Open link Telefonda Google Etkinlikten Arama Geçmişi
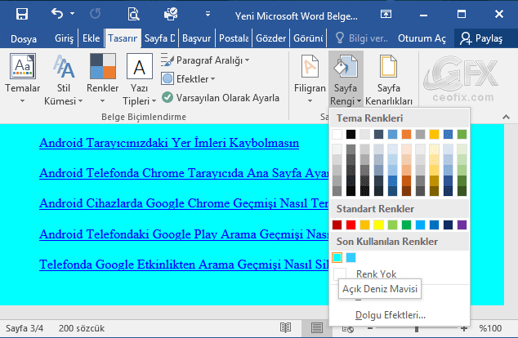This screenshot has height=338, width=518. 184,265
